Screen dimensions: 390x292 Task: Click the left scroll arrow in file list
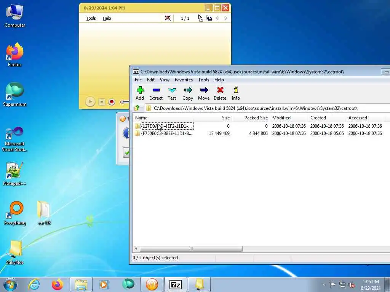(x=136, y=249)
